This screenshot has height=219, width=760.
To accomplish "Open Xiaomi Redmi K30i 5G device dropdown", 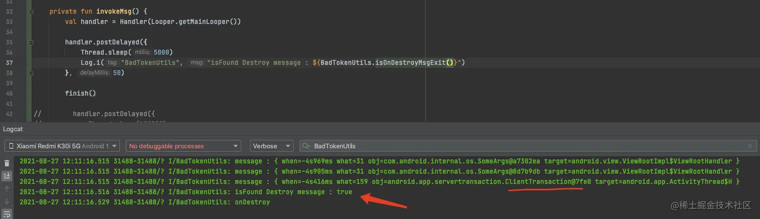I will (x=62, y=146).
